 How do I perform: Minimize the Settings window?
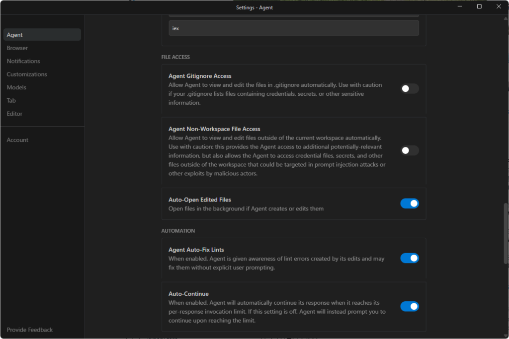coord(460,7)
